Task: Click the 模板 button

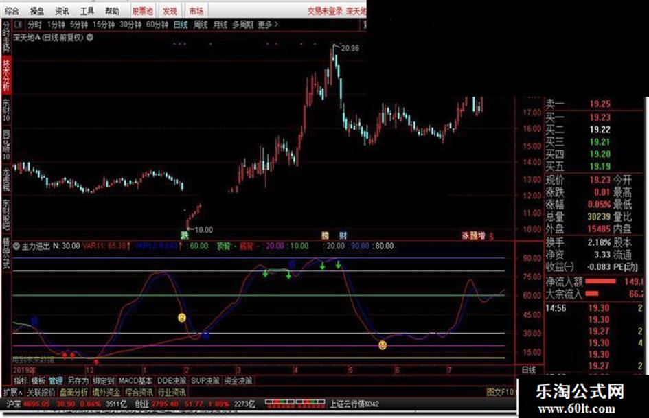Action: [38, 380]
